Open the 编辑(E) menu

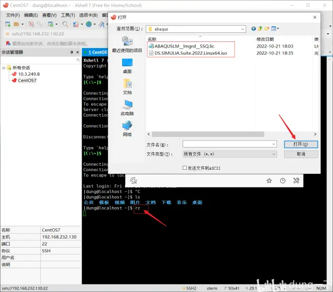(x=31, y=15)
